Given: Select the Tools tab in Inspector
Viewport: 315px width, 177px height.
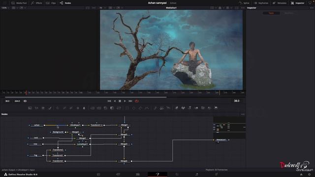Looking at the screenshot, I should pyautogui.click(x=271, y=13).
